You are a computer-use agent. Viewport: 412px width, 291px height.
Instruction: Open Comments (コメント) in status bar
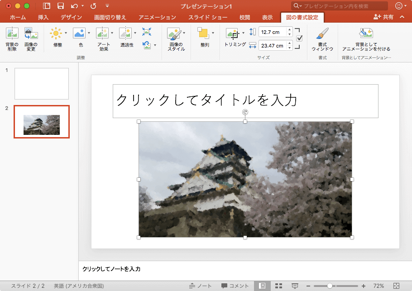point(235,286)
